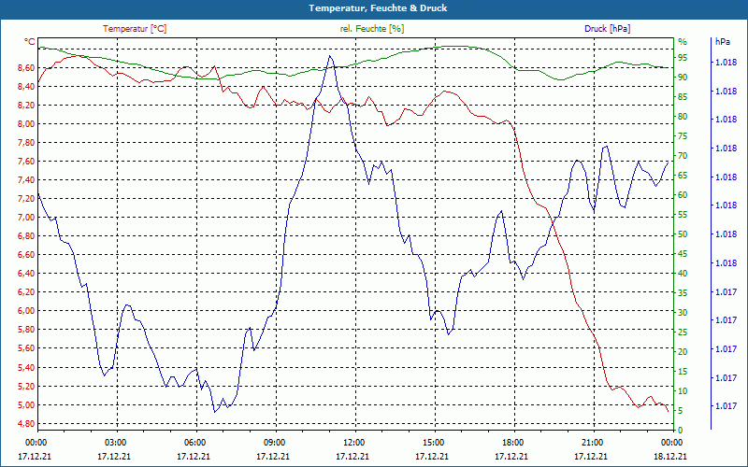Screen dimensions: 748x467
Task: Click green humidity axis value "50"
Action: [x=683, y=234]
